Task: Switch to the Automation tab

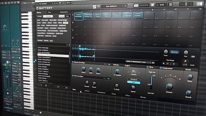Action: pyautogui.click(x=64, y=12)
